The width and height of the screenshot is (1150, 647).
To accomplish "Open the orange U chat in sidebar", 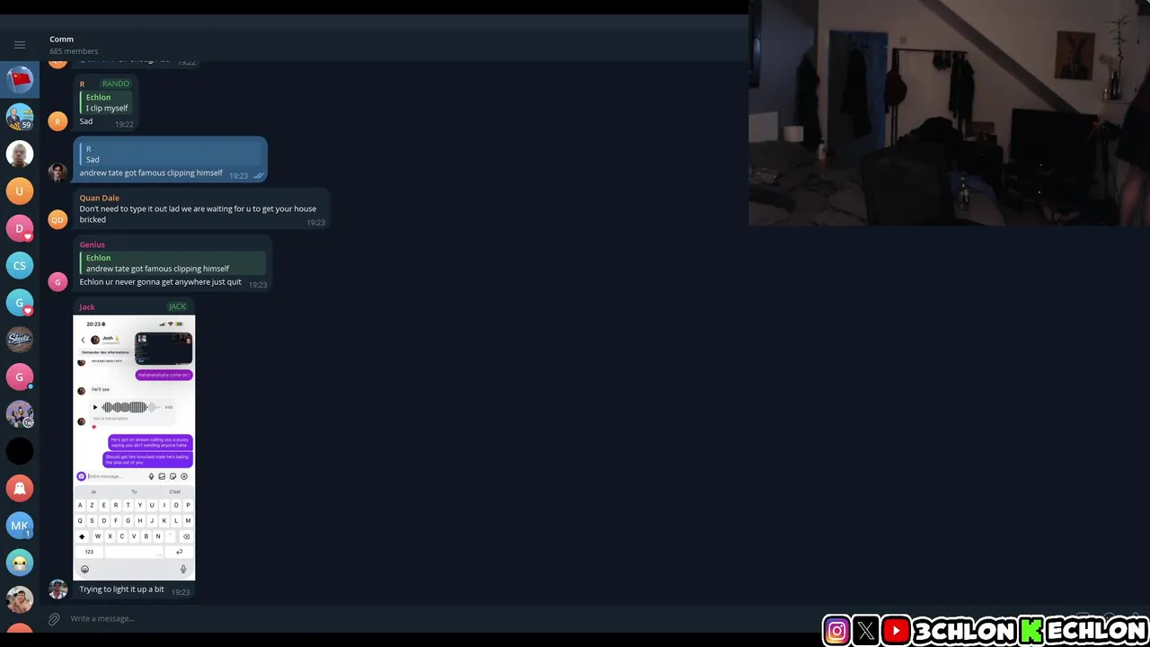I will [x=20, y=191].
